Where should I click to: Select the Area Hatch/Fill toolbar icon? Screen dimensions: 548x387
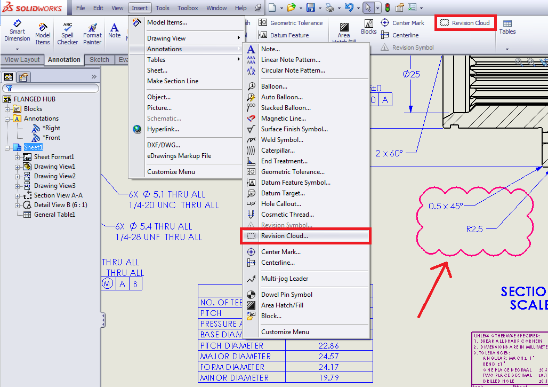click(344, 30)
